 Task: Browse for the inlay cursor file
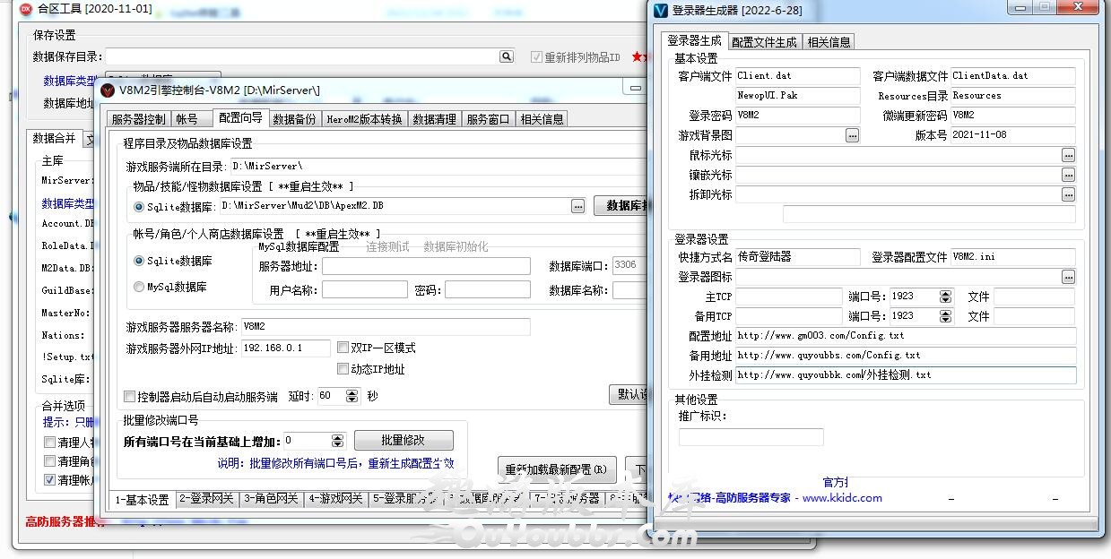pos(1068,175)
